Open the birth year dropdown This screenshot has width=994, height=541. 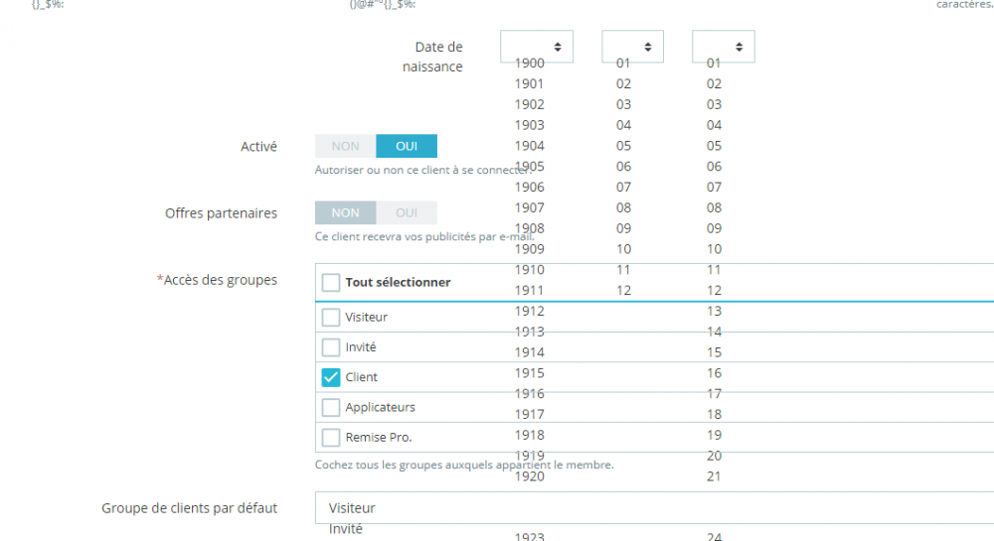click(x=537, y=47)
